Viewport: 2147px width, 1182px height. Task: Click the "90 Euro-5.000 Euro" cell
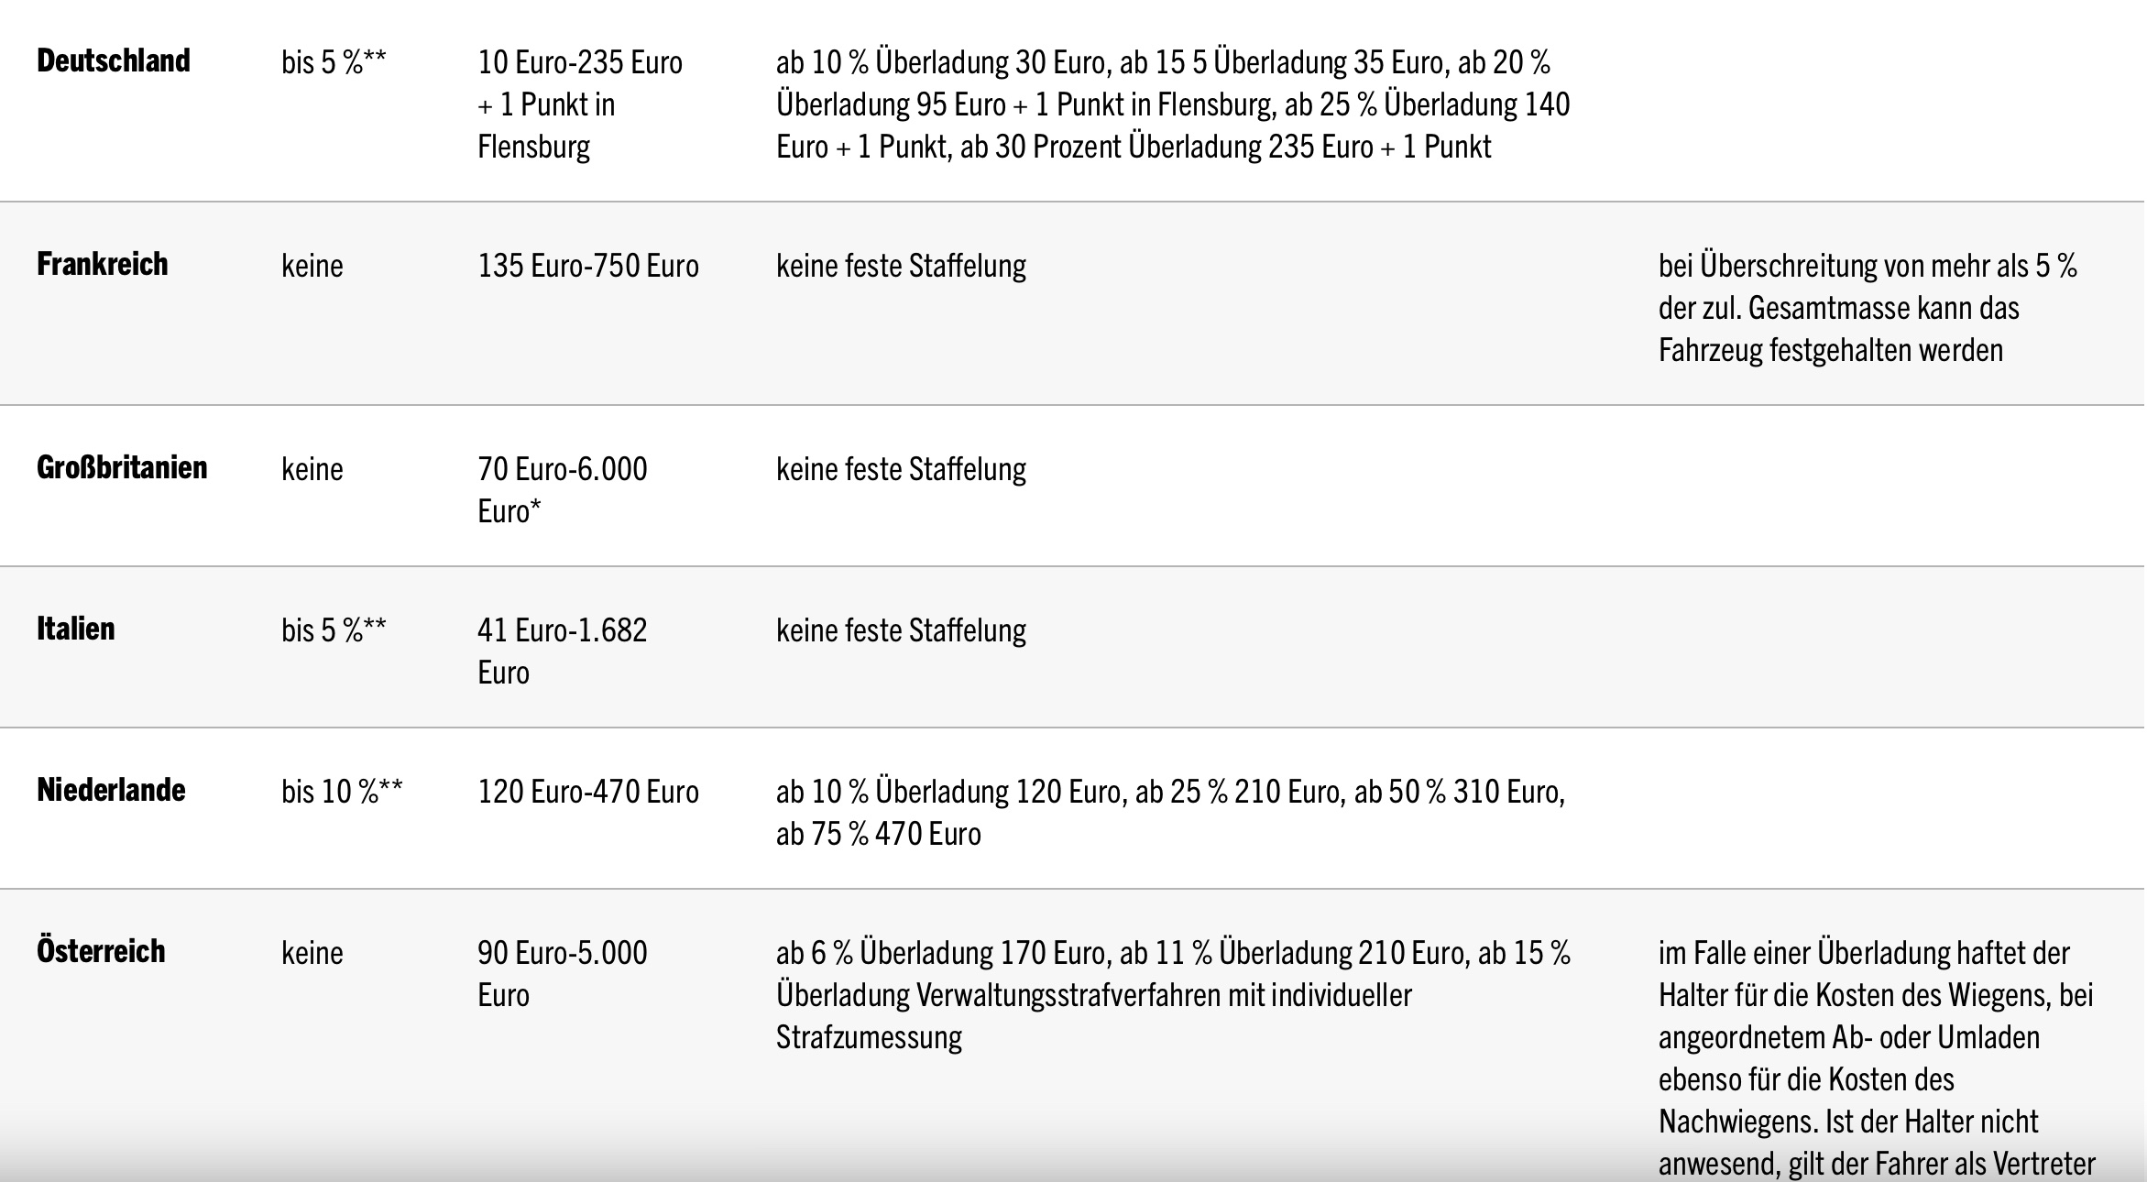pos(562,974)
